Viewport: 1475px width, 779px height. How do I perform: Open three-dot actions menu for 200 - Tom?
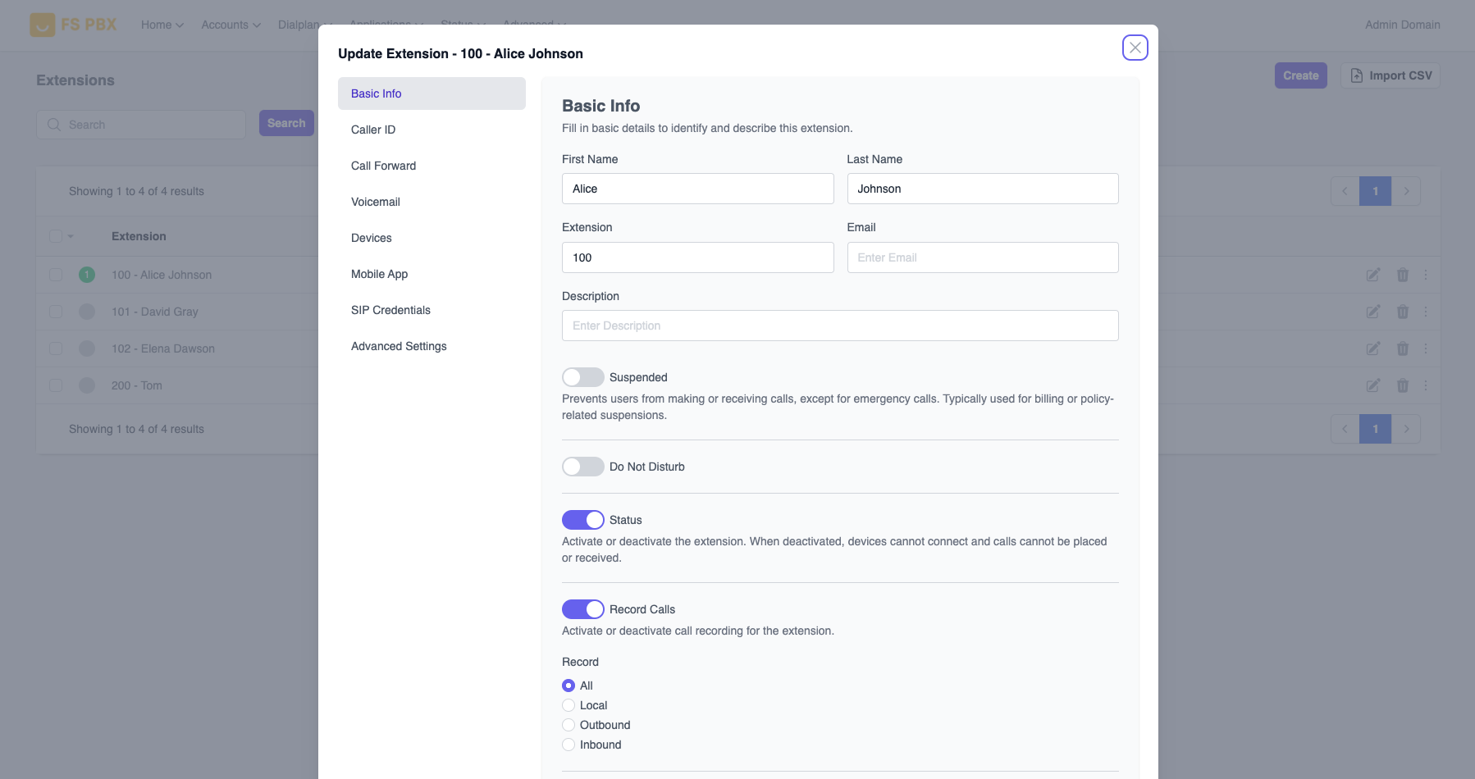1426,385
